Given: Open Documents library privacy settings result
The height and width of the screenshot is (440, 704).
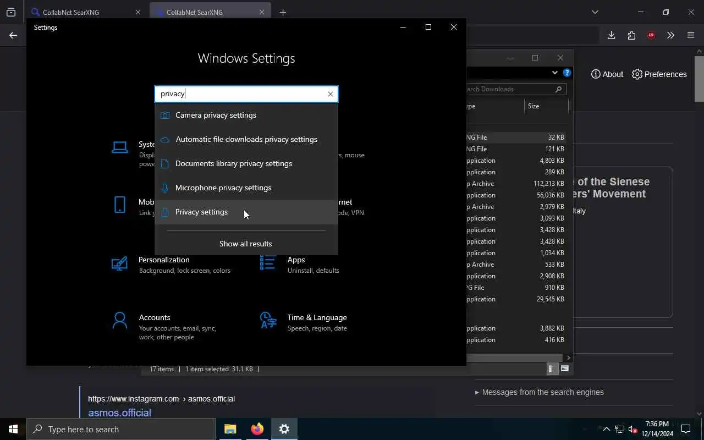Looking at the screenshot, I should (246, 163).
